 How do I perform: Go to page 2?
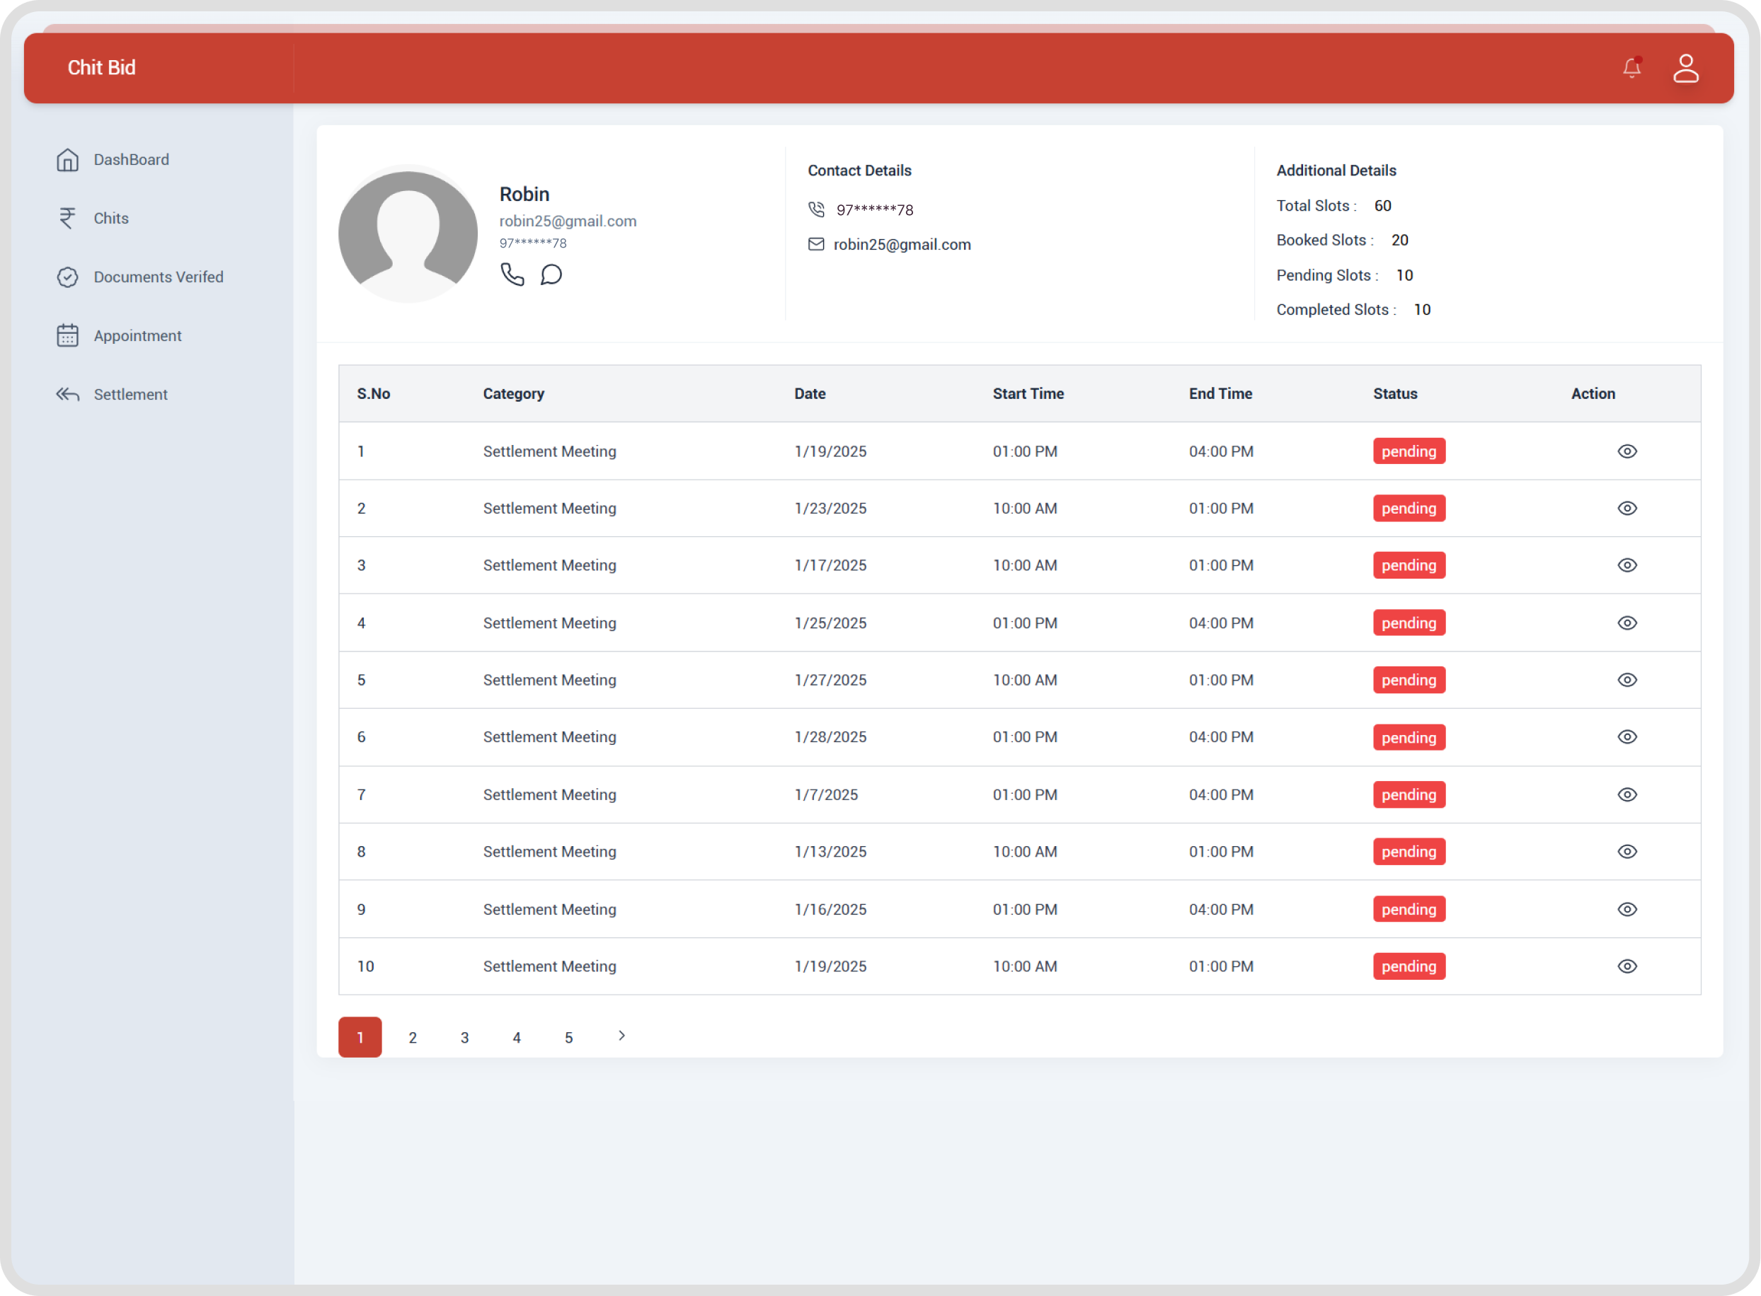click(x=413, y=1037)
